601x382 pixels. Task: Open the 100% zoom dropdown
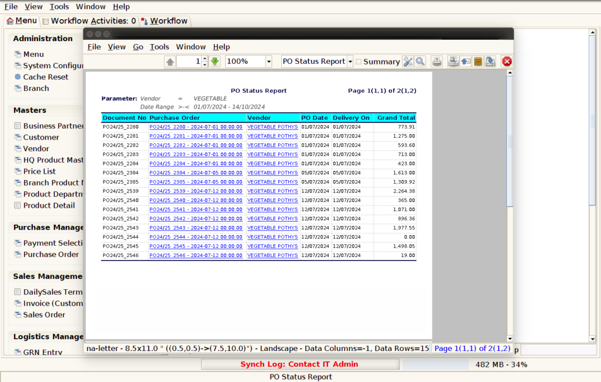269,62
